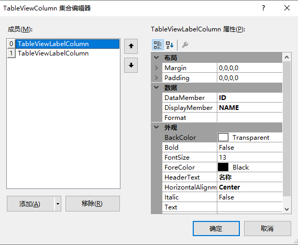Collapse the 数据 category

tap(157, 87)
